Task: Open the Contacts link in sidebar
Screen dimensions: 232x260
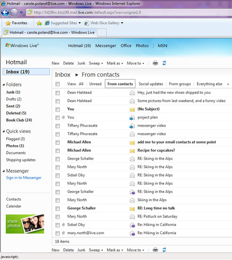Action: coord(14,199)
